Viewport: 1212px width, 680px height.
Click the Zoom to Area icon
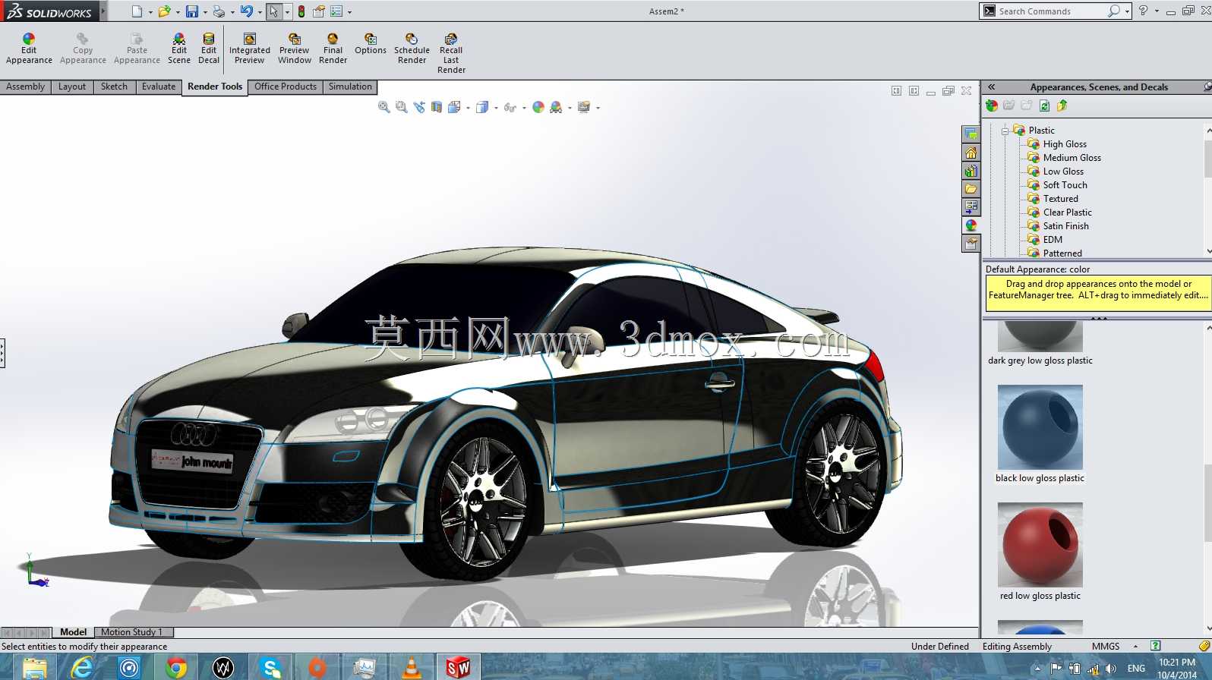[x=402, y=107]
